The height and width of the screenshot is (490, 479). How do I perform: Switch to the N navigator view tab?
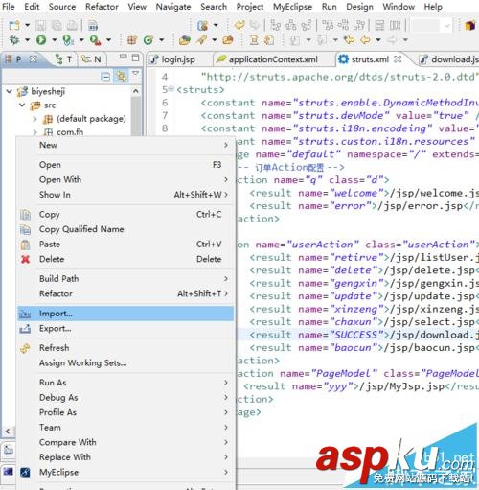(x=92, y=59)
